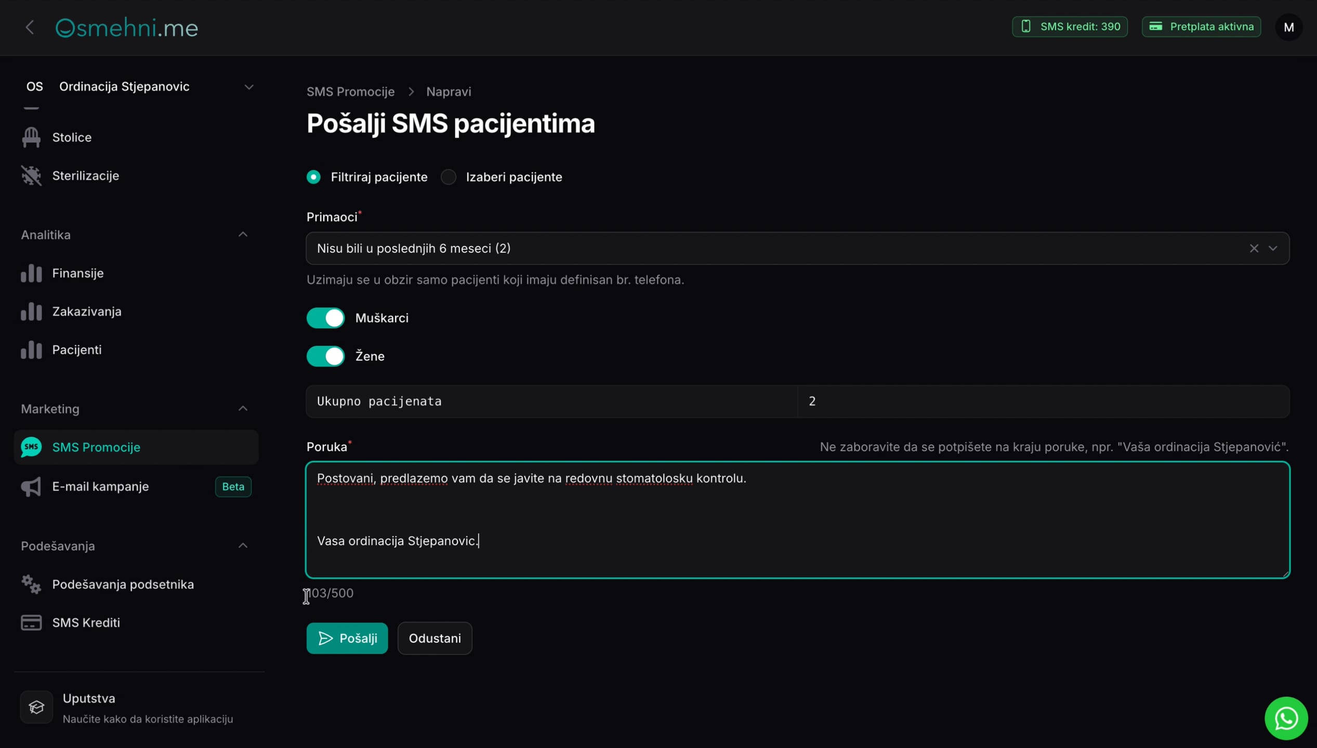Click the Beta badge next to E-mail kampanje
This screenshot has width=1317, height=748.
point(233,486)
